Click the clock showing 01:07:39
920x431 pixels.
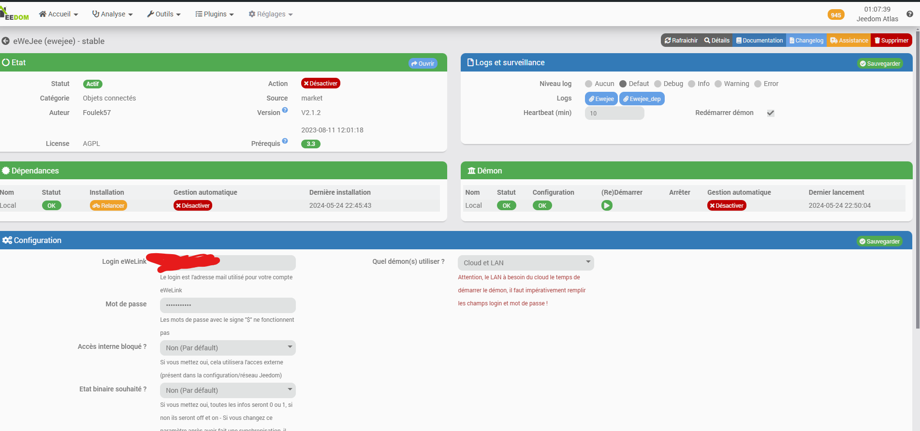(877, 9)
